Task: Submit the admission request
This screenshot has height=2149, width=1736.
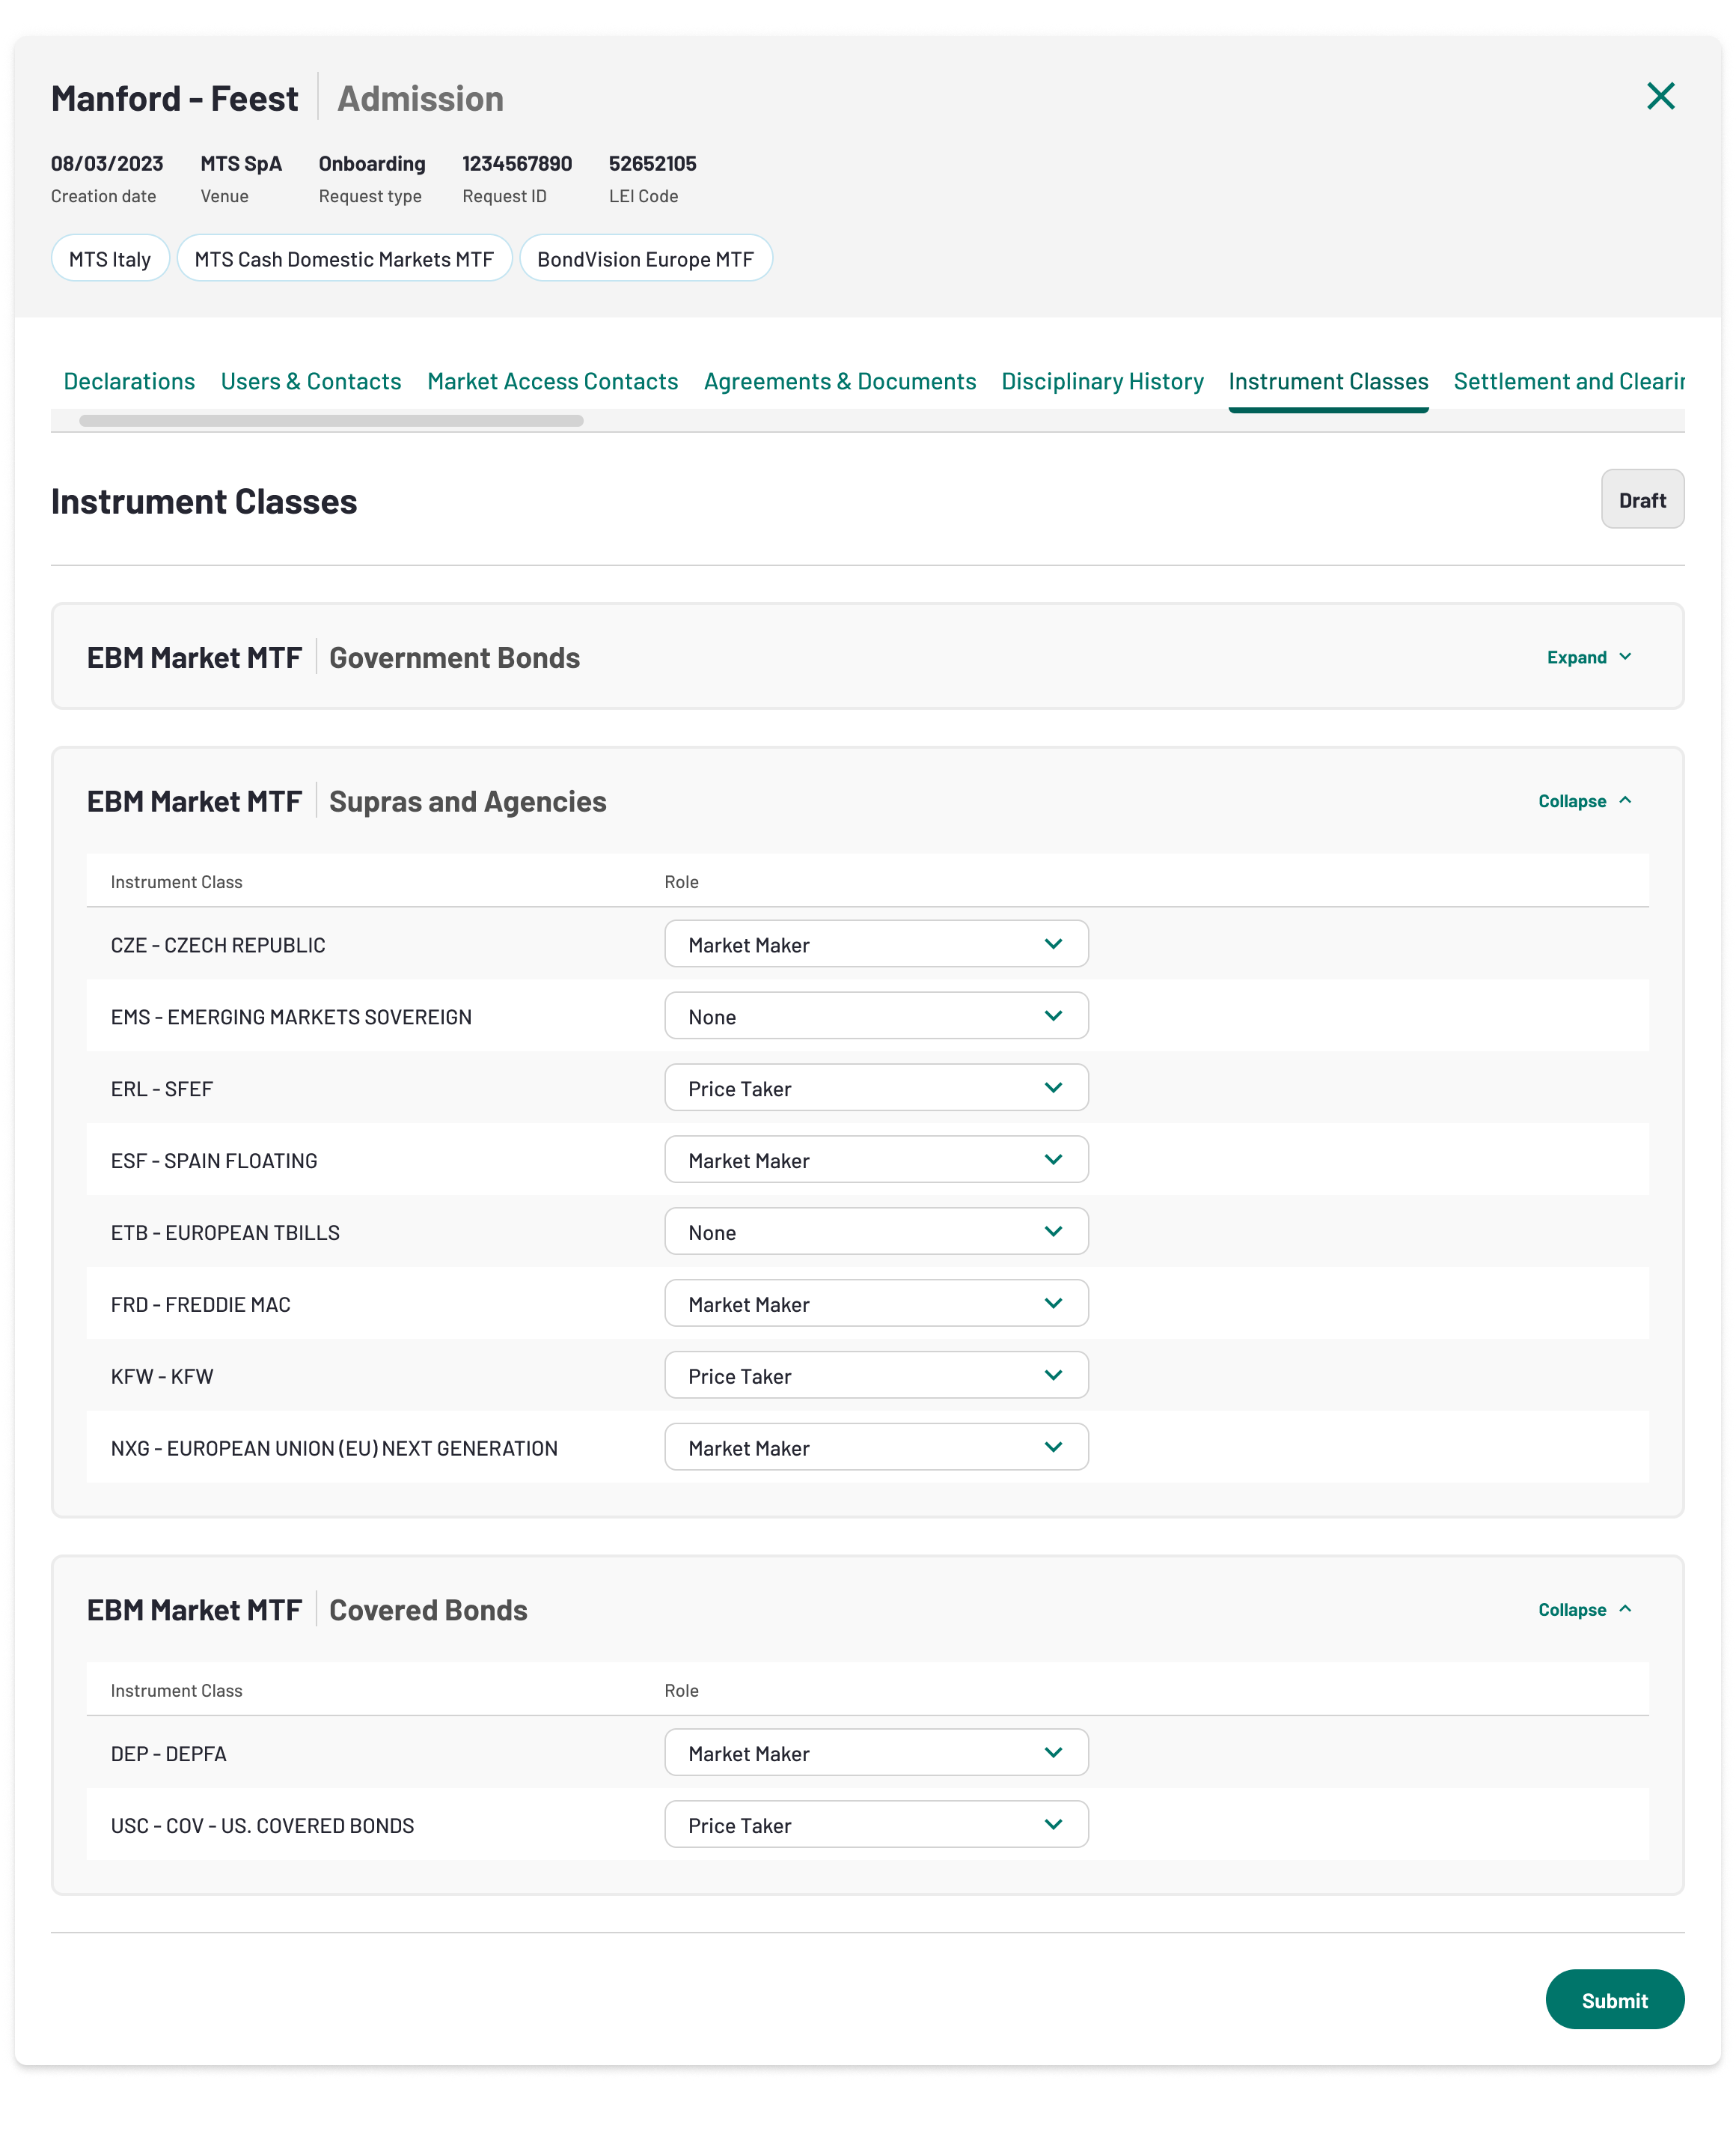Action: point(1614,2001)
